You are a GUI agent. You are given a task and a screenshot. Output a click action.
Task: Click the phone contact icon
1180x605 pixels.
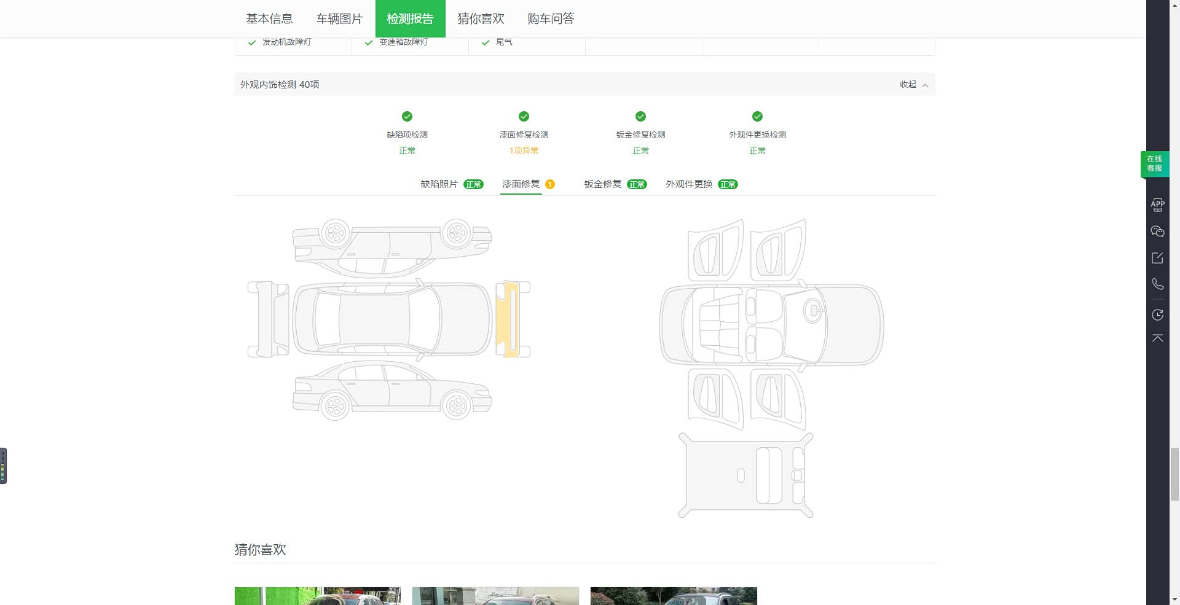point(1157,284)
